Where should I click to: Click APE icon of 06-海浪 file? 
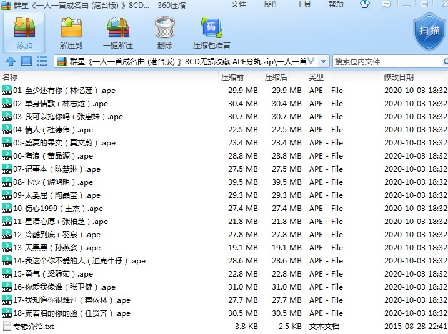tap(7, 156)
